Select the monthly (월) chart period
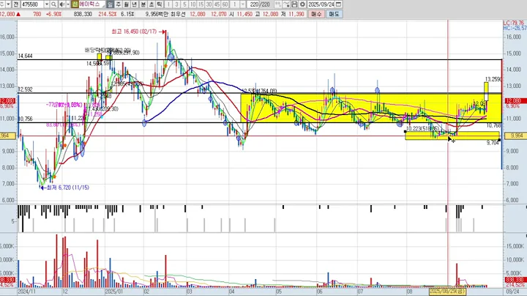Screen dimensions: 527x296 [127, 4]
